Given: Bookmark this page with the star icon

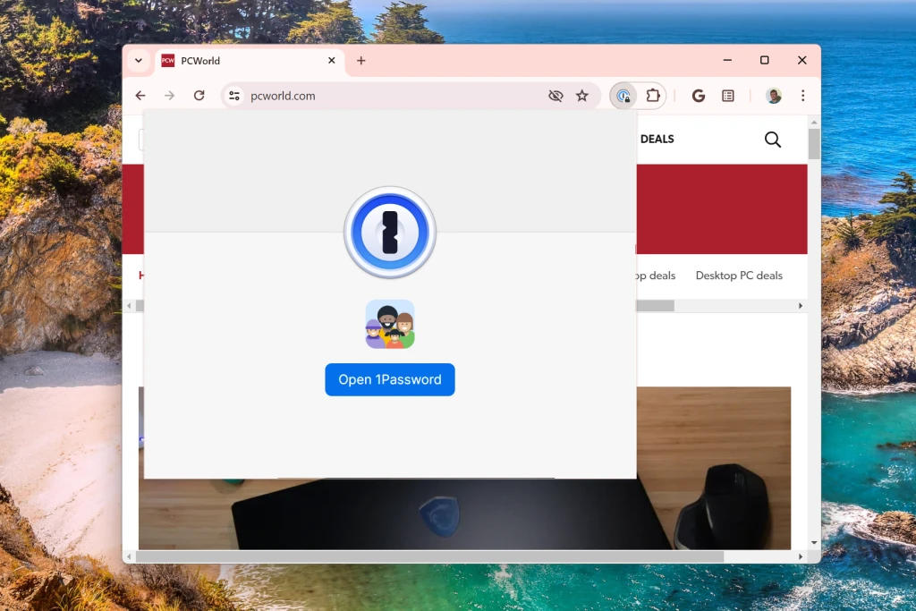Looking at the screenshot, I should 582,96.
